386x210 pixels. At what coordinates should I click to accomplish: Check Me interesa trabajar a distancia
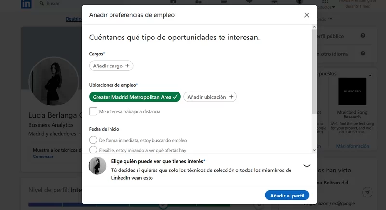click(93, 111)
